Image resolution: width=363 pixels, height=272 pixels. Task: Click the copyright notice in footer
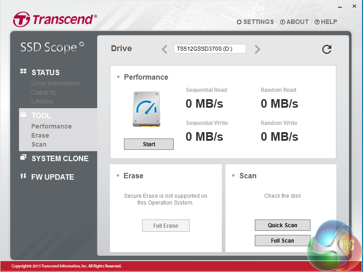[67, 266]
